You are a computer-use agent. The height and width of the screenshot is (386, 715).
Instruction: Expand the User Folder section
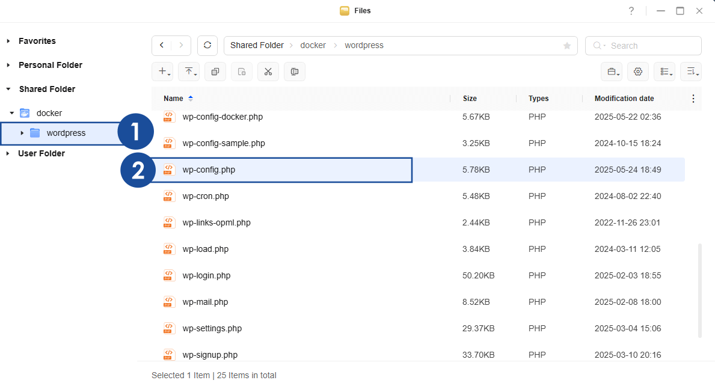[x=8, y=153]
